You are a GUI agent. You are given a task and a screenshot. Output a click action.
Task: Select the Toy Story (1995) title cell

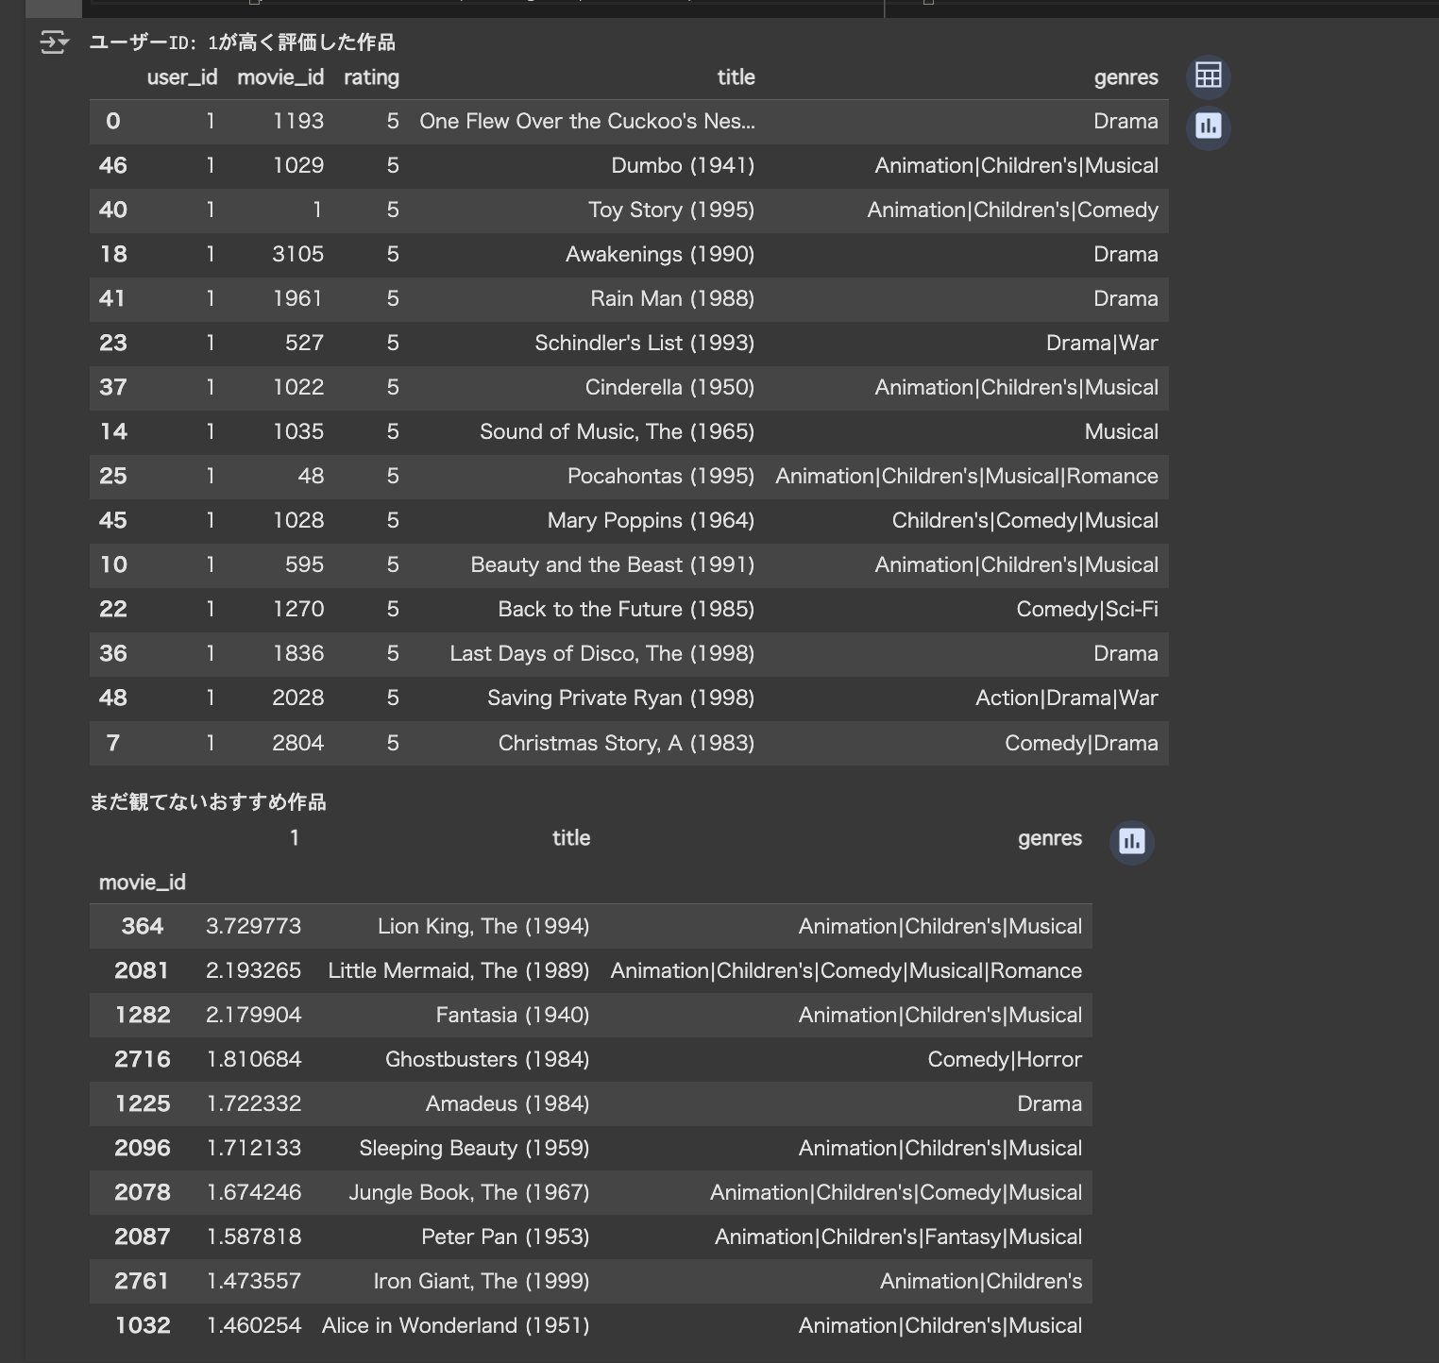(x=671, y=210)
